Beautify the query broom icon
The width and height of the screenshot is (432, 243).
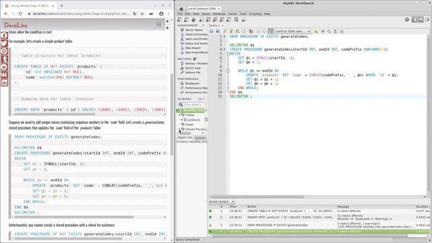click(323, 32)
